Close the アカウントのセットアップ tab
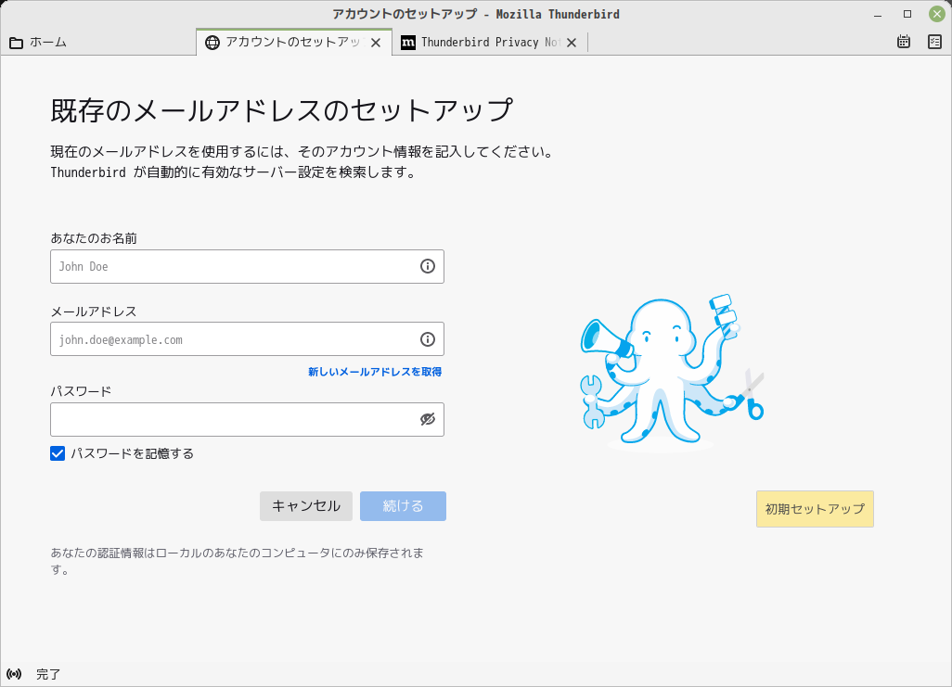952x687 pixels. tap(376, 43)
